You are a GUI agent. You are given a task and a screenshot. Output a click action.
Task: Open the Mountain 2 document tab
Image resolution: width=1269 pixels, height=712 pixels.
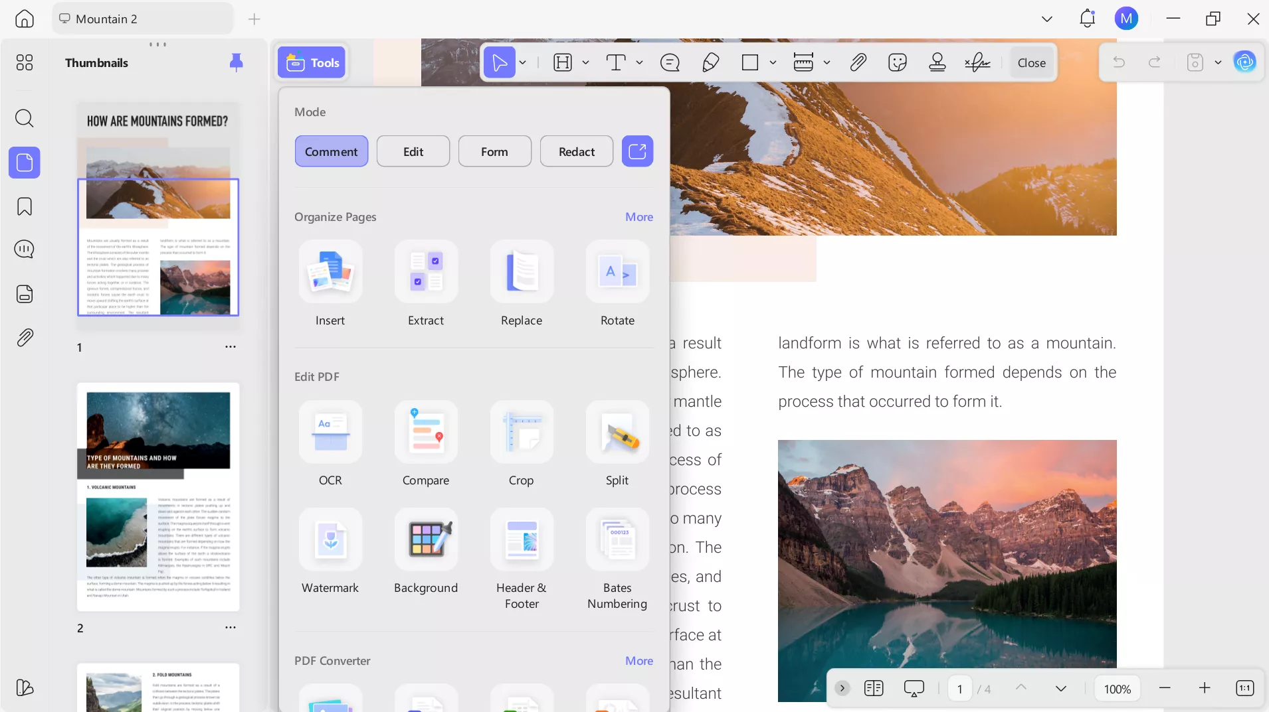click(142, 19)
